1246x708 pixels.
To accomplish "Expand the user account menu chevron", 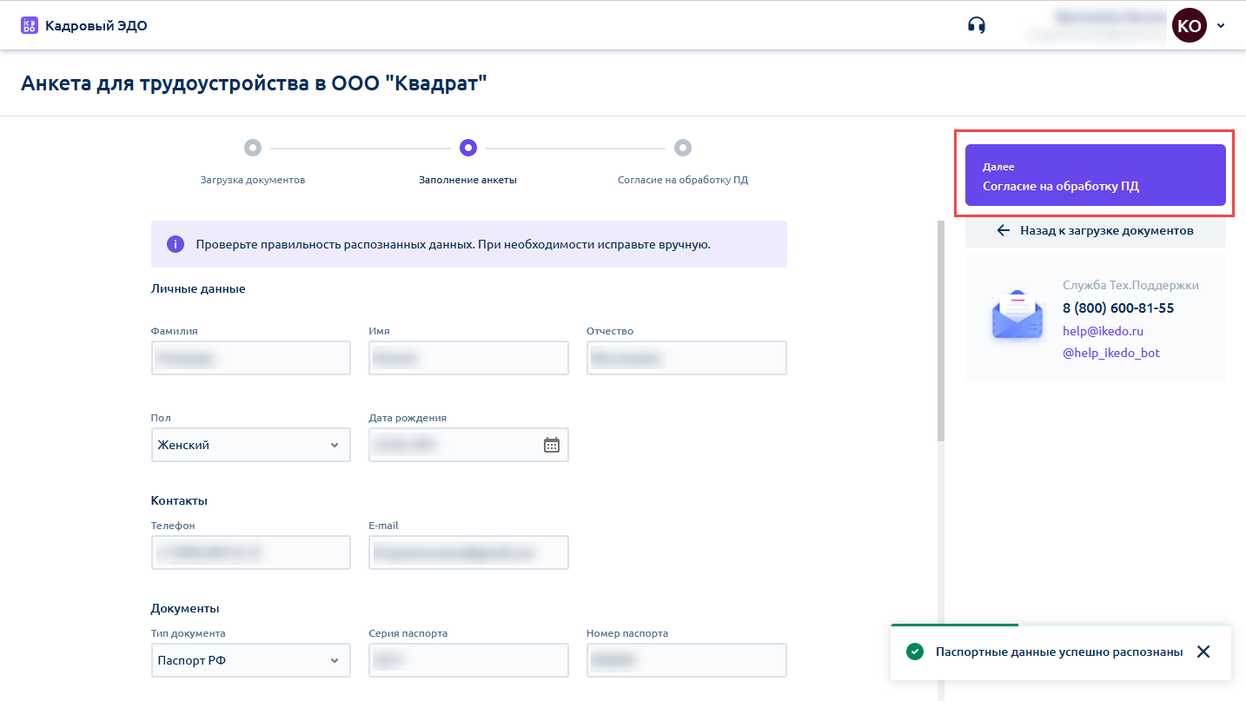I will pos(1221,26).
